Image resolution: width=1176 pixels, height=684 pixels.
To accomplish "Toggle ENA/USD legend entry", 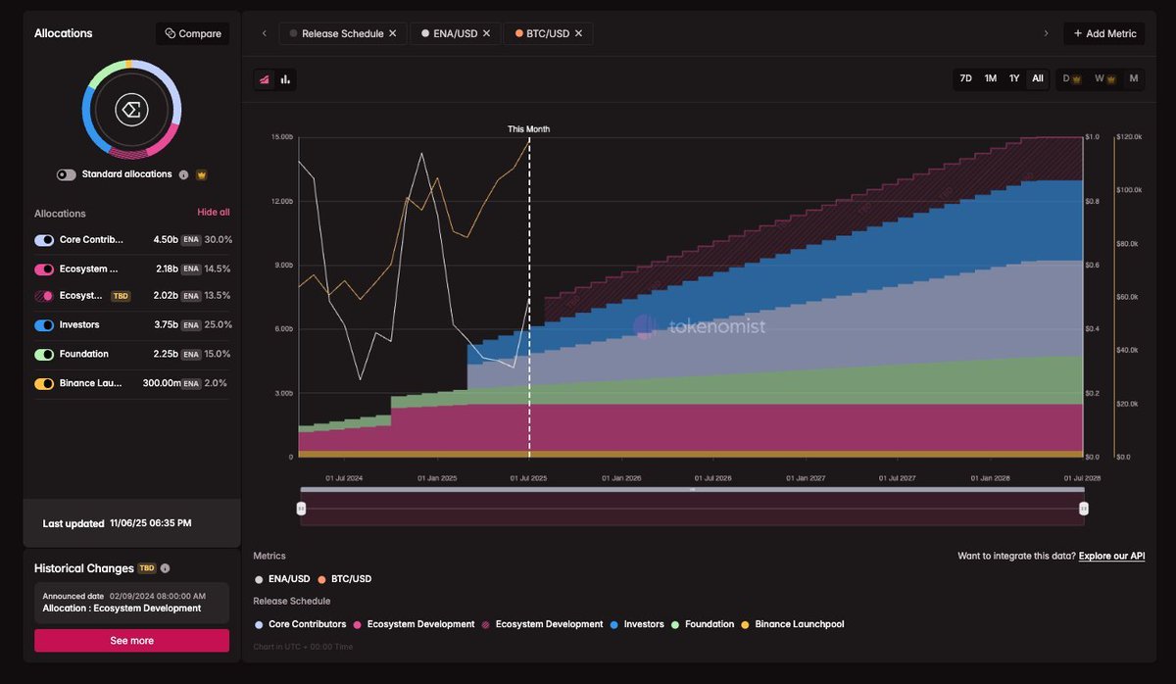I will pos(283,579).
